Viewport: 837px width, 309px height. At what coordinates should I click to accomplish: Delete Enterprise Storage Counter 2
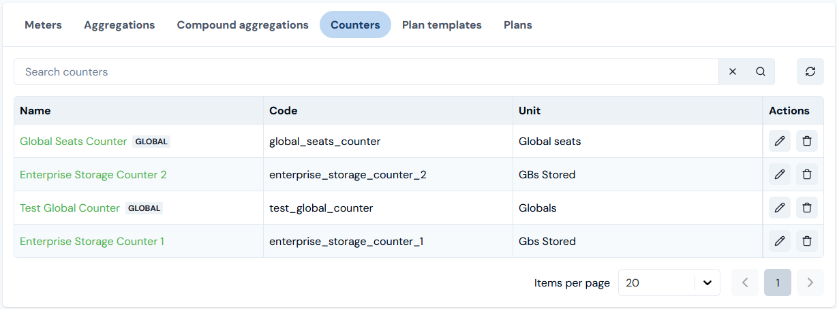point(807,174)
